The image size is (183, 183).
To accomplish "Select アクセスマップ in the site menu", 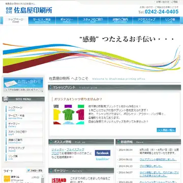I will coord(24,149).
